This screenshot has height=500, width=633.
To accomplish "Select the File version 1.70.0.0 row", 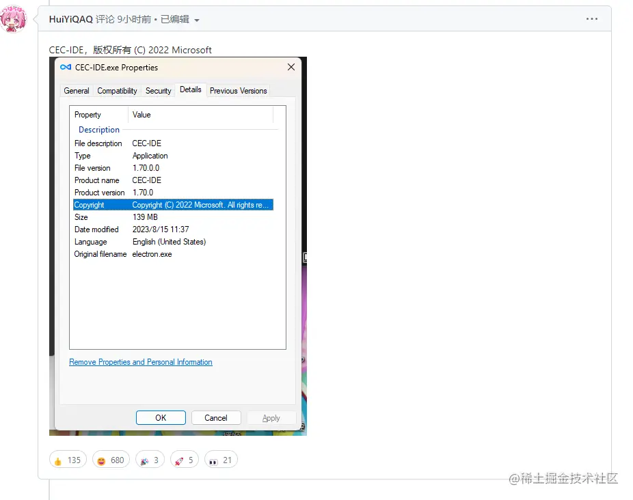I will 173,168.
